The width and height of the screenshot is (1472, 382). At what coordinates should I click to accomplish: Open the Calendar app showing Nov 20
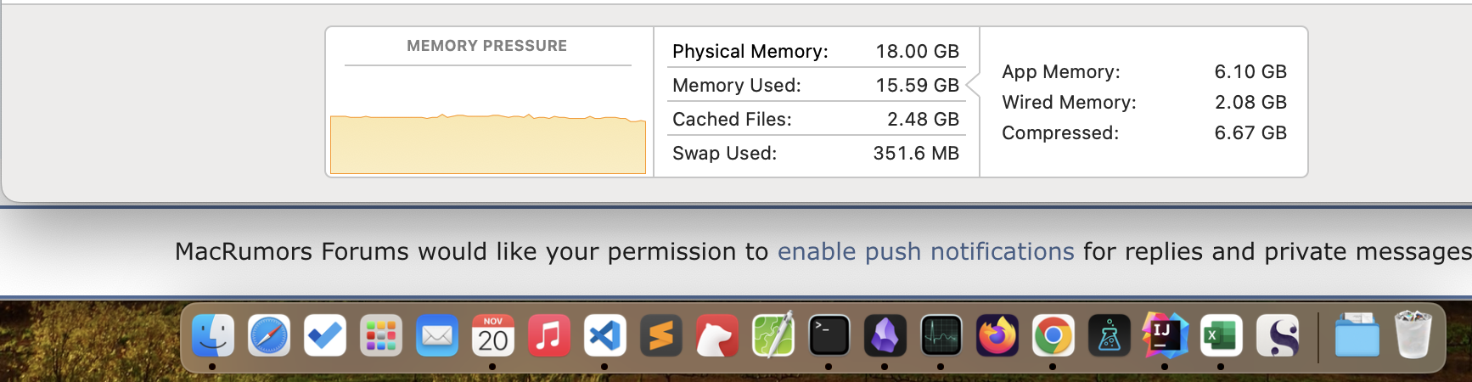[x=492, y=336]
